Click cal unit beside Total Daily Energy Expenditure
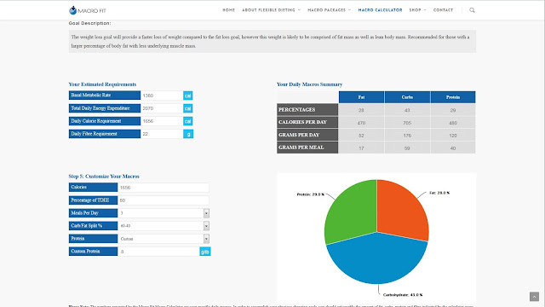The height and width of the screenshot is (307, 545). [x=188, y=108]
